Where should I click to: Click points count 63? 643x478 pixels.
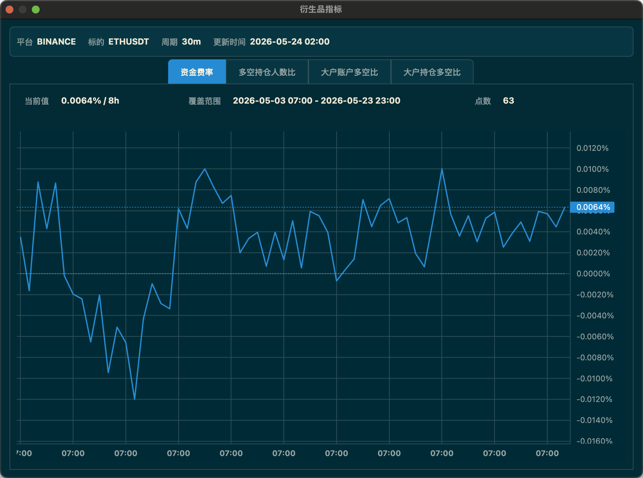click(508, 101)
